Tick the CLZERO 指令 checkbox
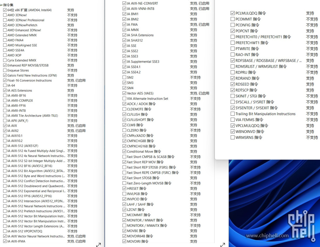 pos(124,130)
